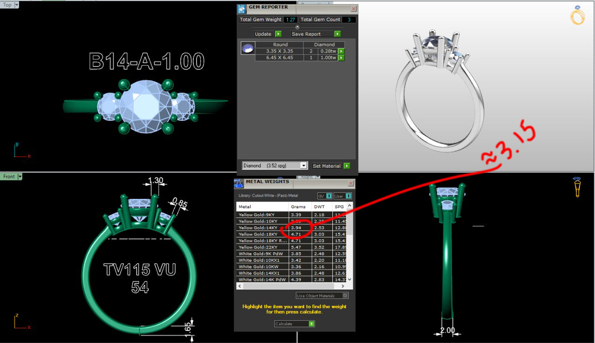
Task: Click the SPG column header
Action: coord(340,207)
